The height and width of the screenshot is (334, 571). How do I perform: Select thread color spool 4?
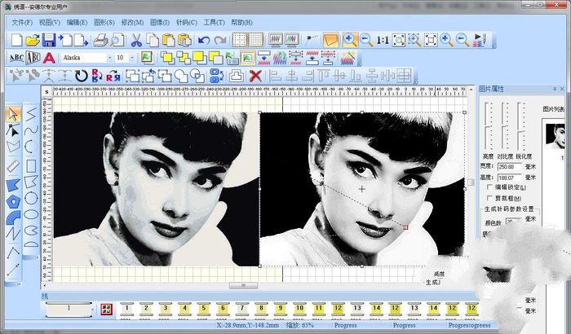point(184,310)
